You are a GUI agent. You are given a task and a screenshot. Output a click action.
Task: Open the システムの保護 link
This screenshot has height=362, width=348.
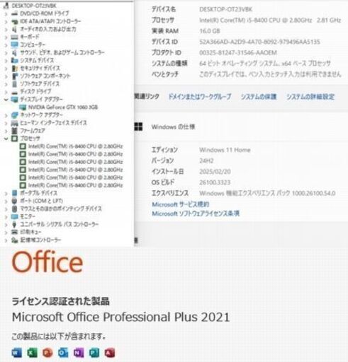(259, 97)
